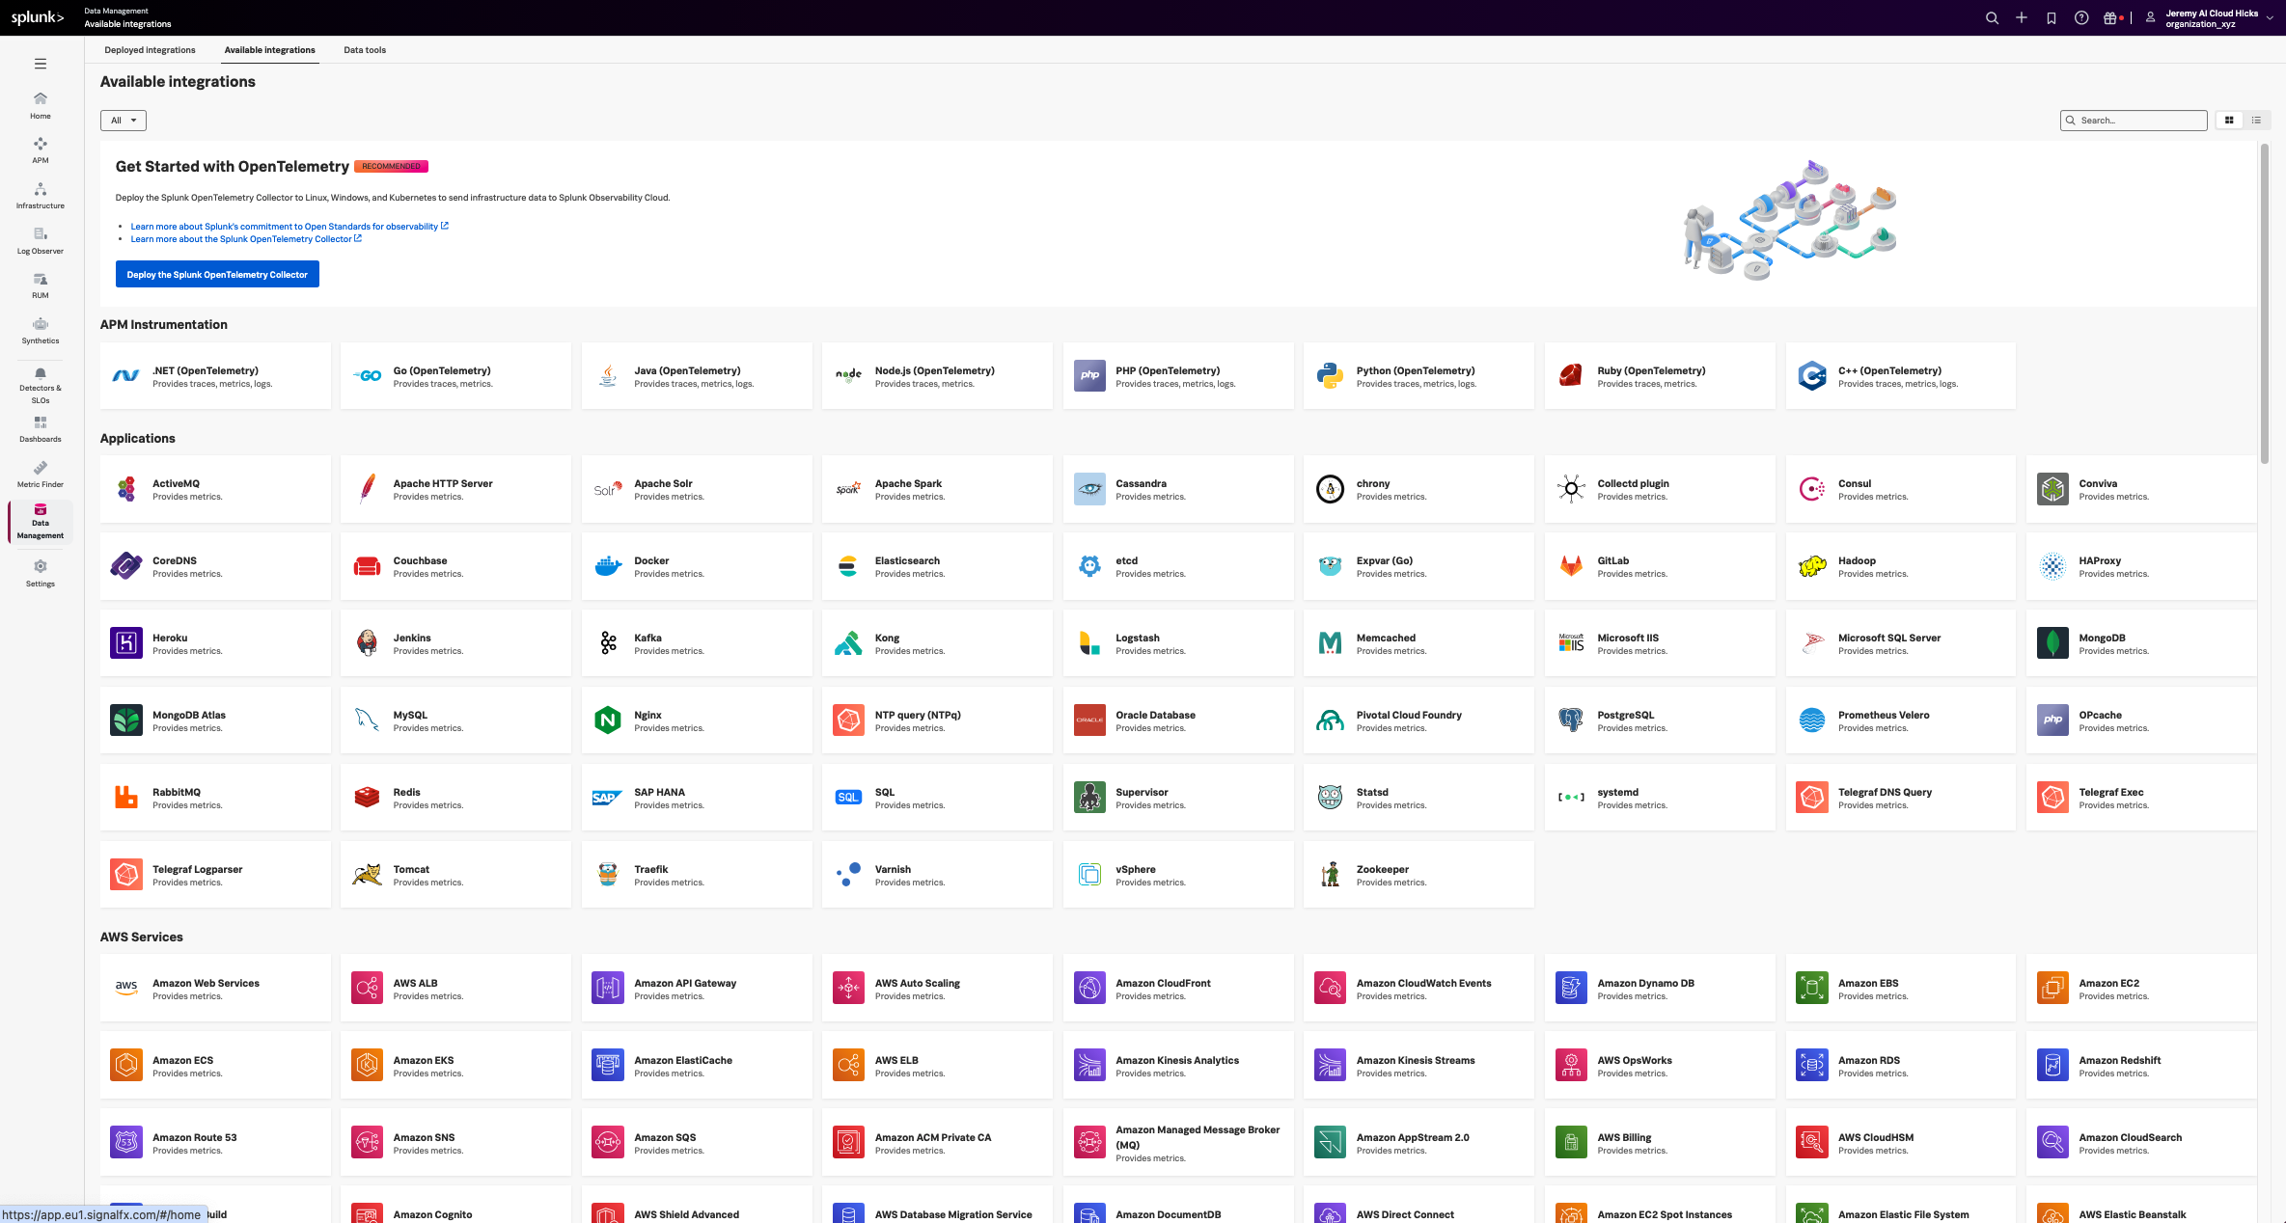The height and width of the screenshot is (1223, 2286).
Task: Expand the organization_xyz account menu
Action: coord(2211,17)
